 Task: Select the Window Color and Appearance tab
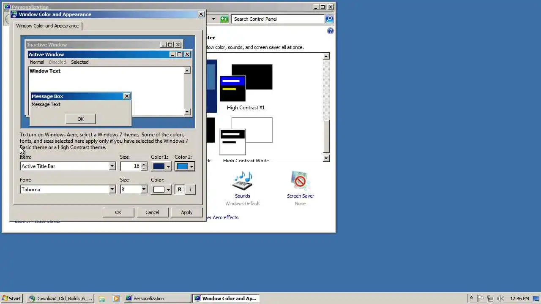pos(47,26)
